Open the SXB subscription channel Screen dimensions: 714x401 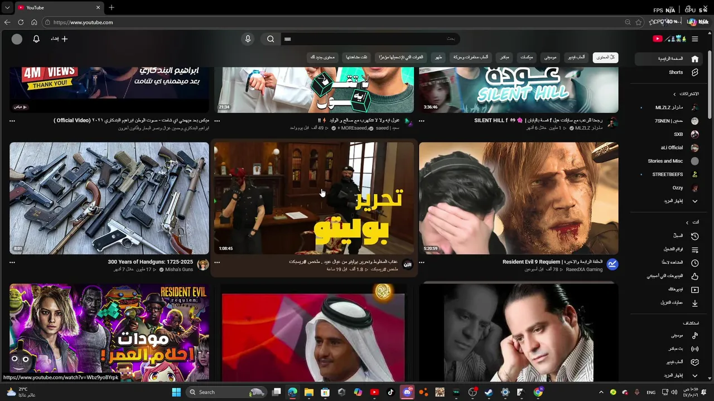[669, 134]
